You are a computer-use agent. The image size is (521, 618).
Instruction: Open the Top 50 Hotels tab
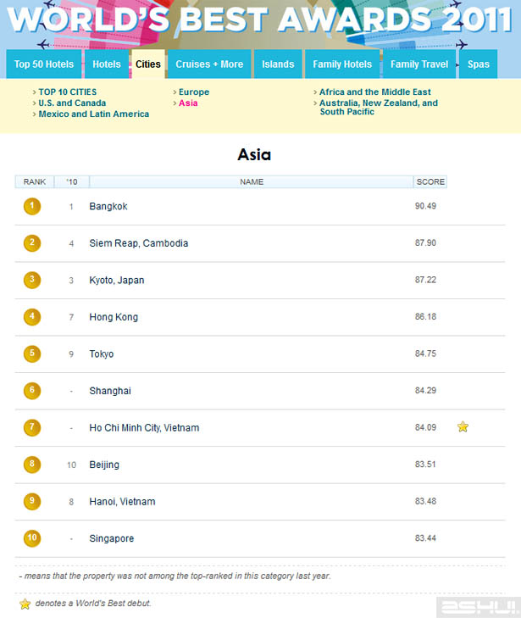click(44, 64)
